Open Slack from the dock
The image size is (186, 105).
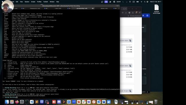pyautogui.click(x=84, y=102)
